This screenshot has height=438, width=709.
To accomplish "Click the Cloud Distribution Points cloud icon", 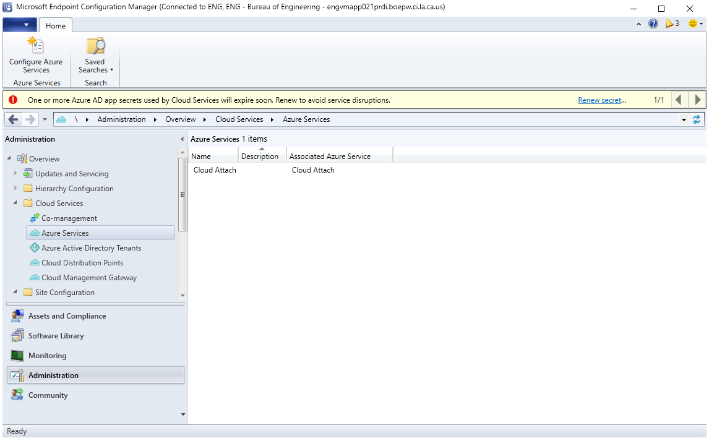I will click(x=35, y=262).
